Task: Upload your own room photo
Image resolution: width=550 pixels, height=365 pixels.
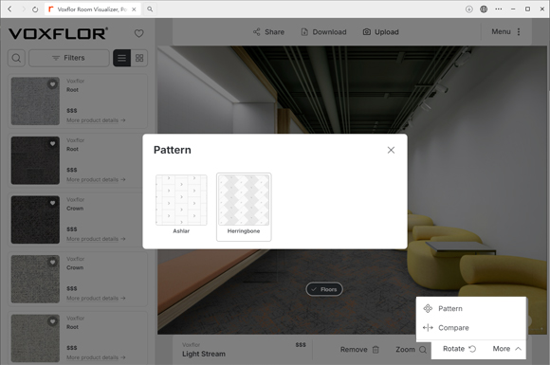Action: pos(381,32)
